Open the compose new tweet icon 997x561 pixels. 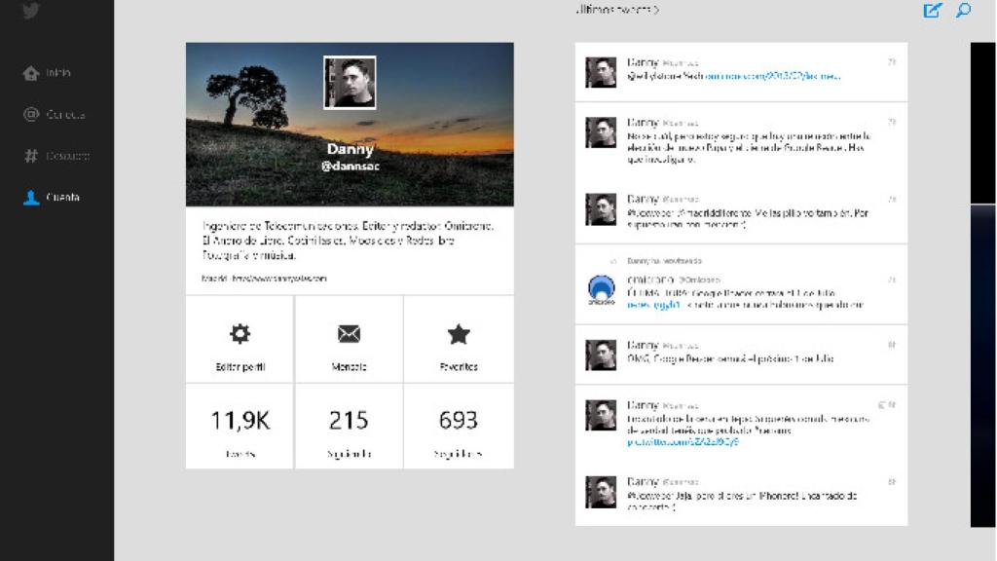click(932, 12)
